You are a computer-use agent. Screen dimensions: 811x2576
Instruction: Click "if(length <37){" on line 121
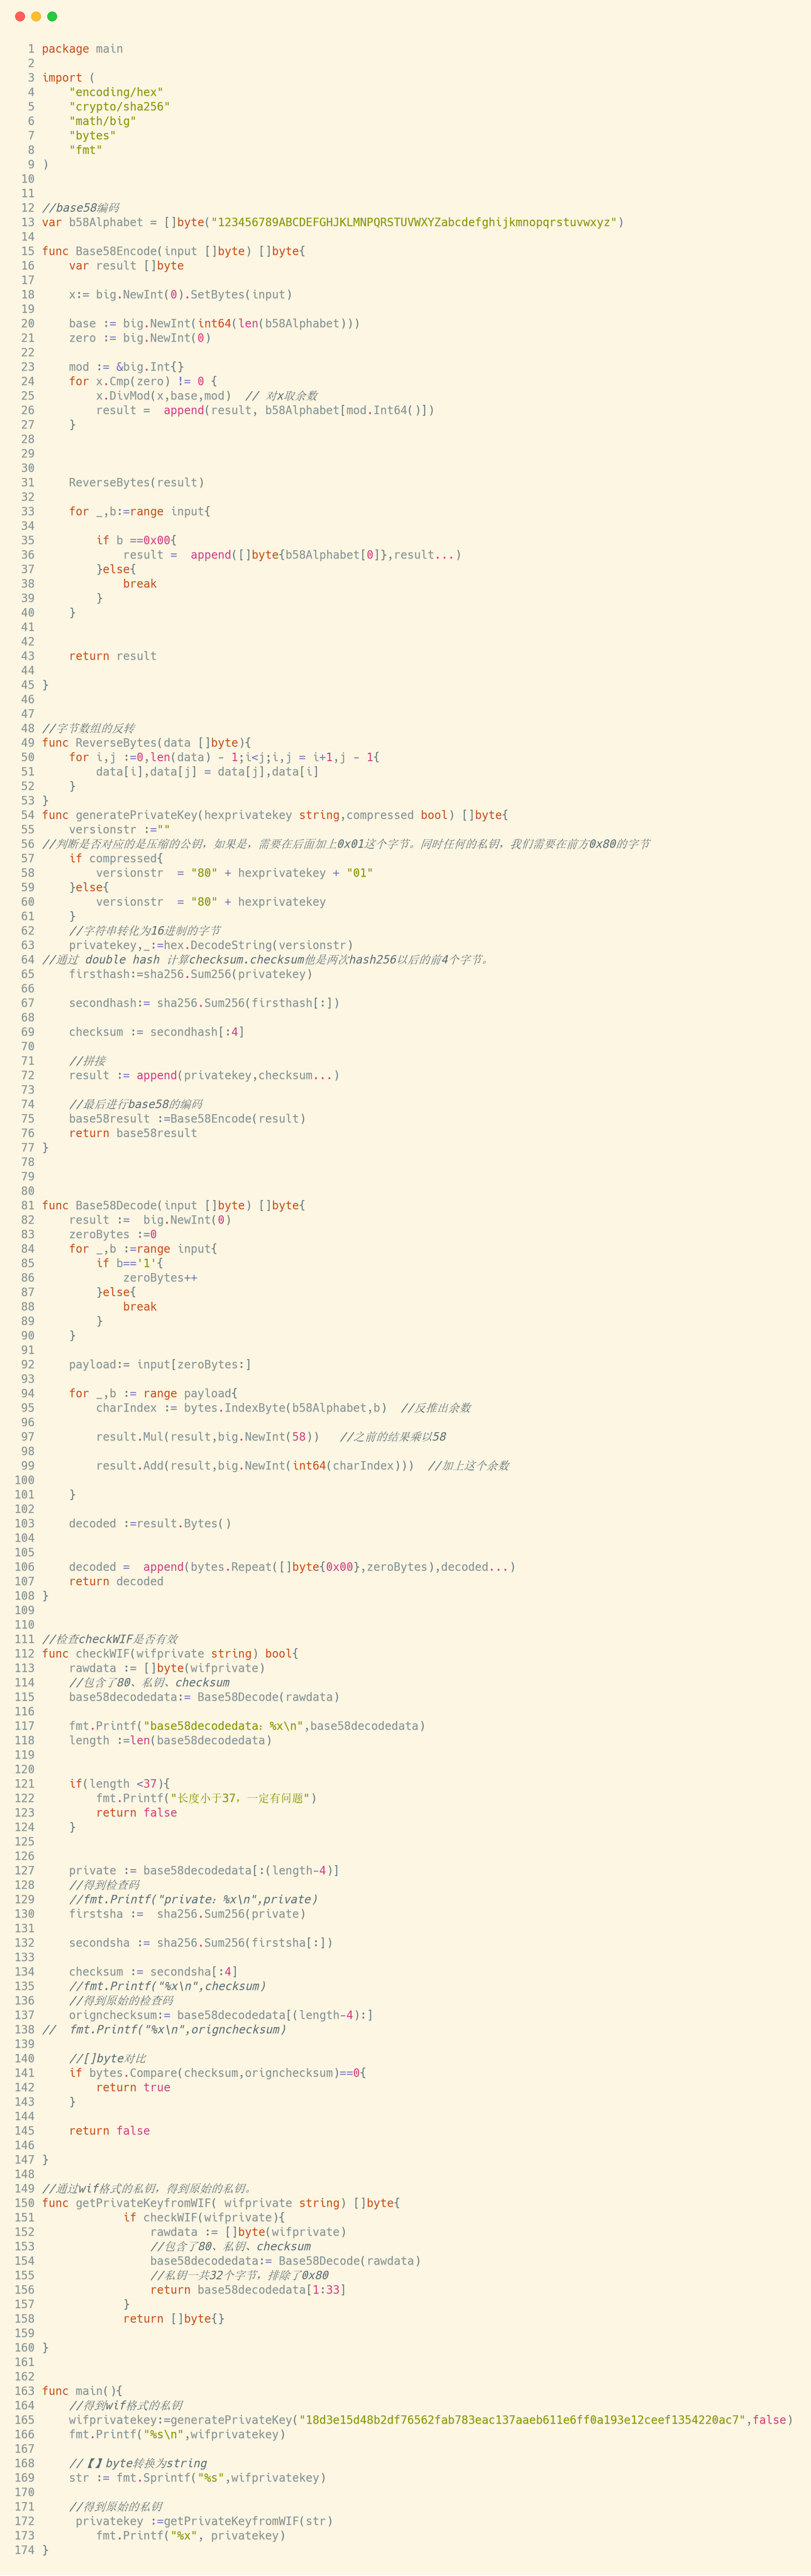[120, 1783]
